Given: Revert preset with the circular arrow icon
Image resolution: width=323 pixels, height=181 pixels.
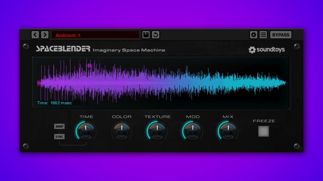Looking at the screenshot, I should point(155,35).
